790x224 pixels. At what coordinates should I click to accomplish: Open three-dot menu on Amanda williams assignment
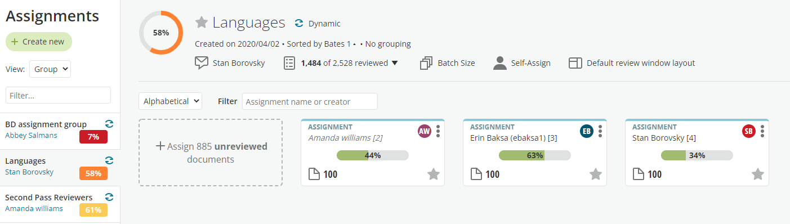(438, 131)
